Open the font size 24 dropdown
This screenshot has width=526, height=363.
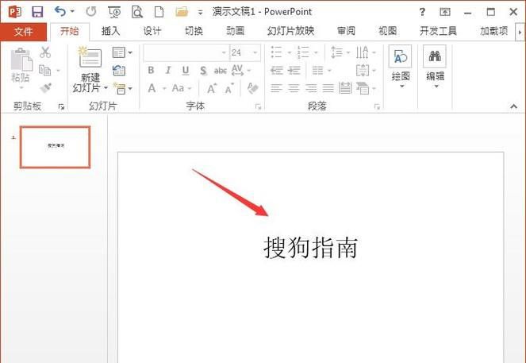[255, 52]
